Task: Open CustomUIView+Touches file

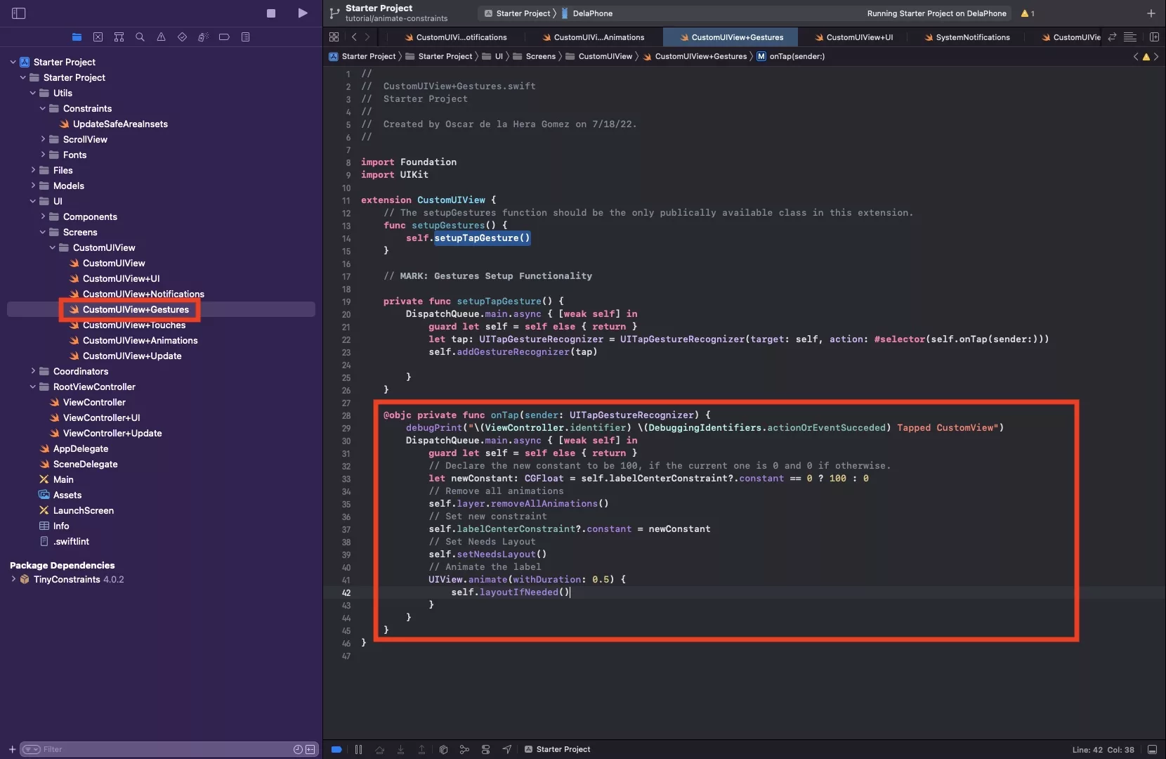Action: click(x=134, y=325)
